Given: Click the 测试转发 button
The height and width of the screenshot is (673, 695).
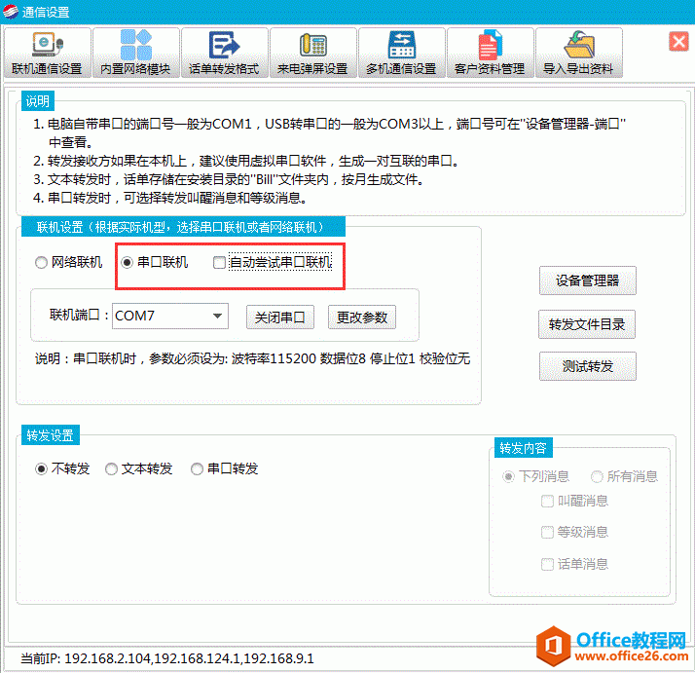Looking at the screenshot, I should click(x=588, y=366).
